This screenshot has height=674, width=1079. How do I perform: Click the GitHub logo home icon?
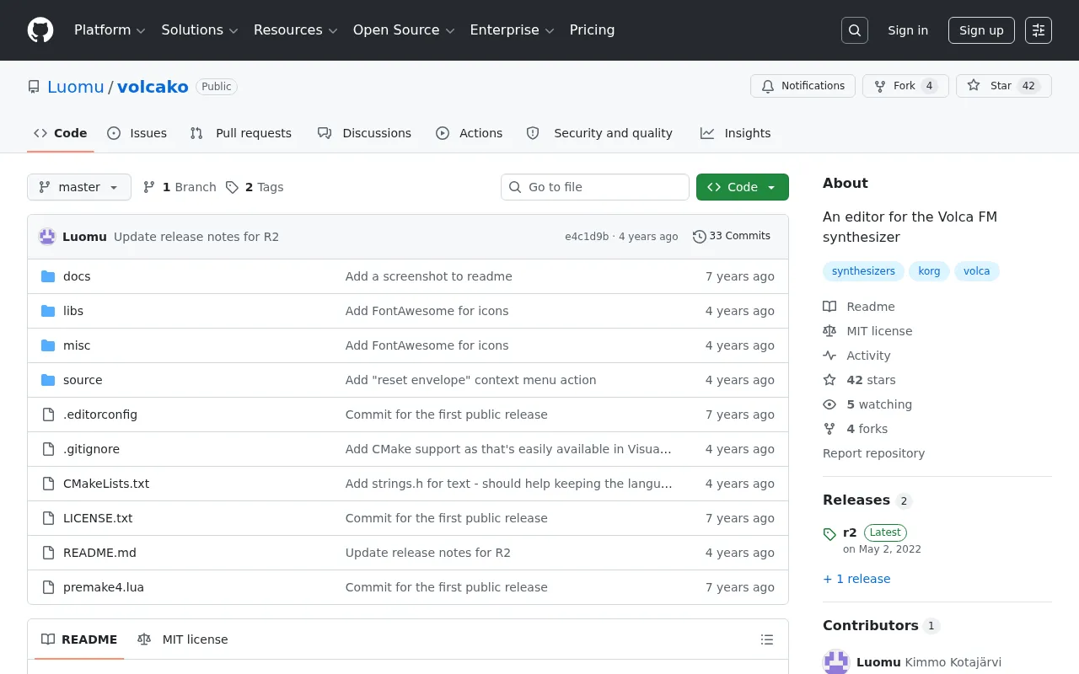pos(40,30)
